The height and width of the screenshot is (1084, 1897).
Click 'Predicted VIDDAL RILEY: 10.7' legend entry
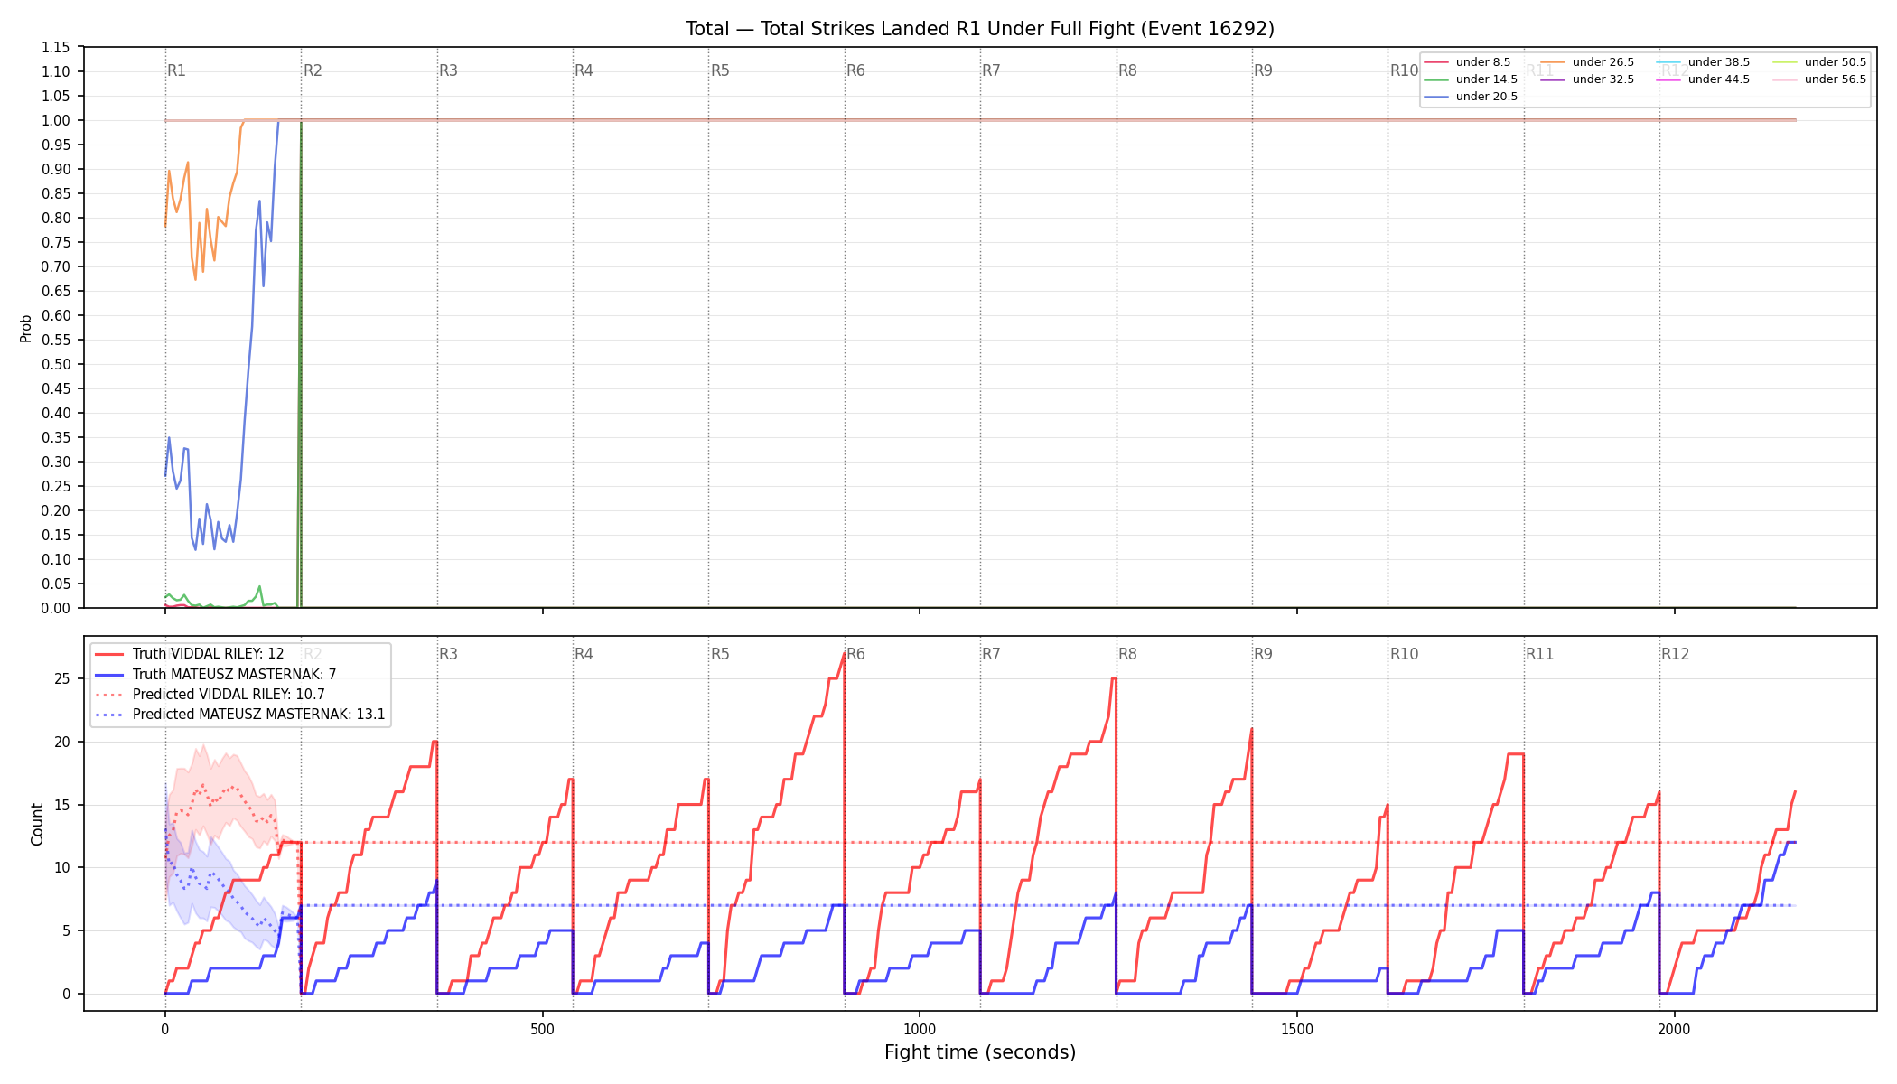(x=210, y=695)
